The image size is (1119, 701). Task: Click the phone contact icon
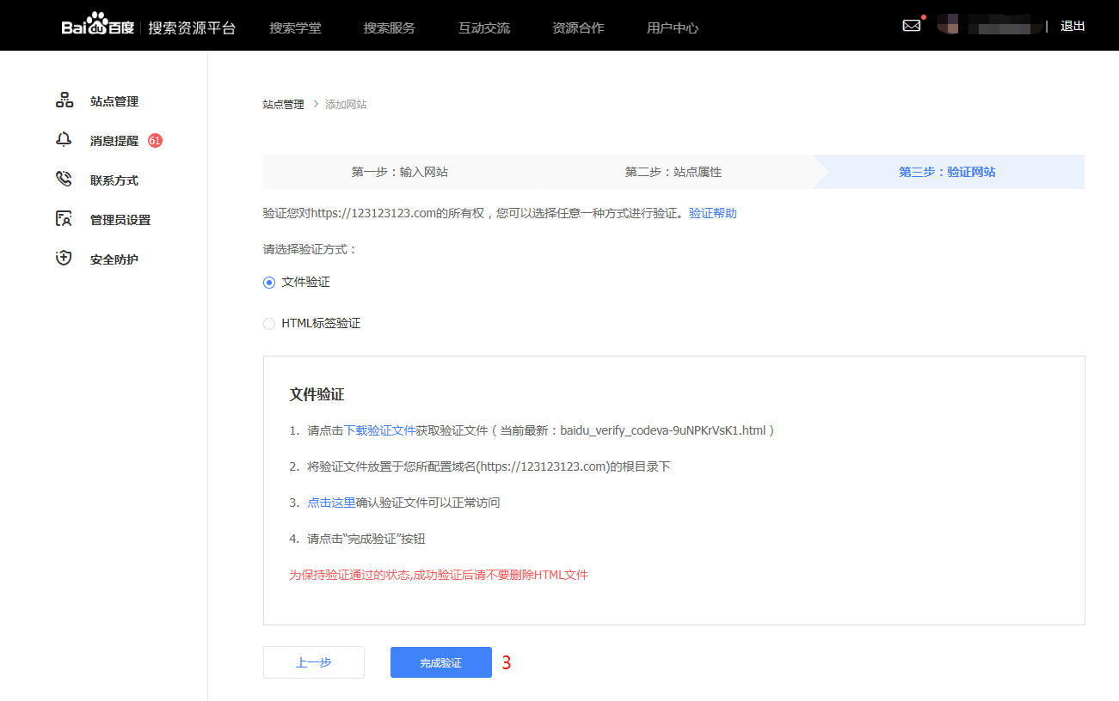coord(65,180)
